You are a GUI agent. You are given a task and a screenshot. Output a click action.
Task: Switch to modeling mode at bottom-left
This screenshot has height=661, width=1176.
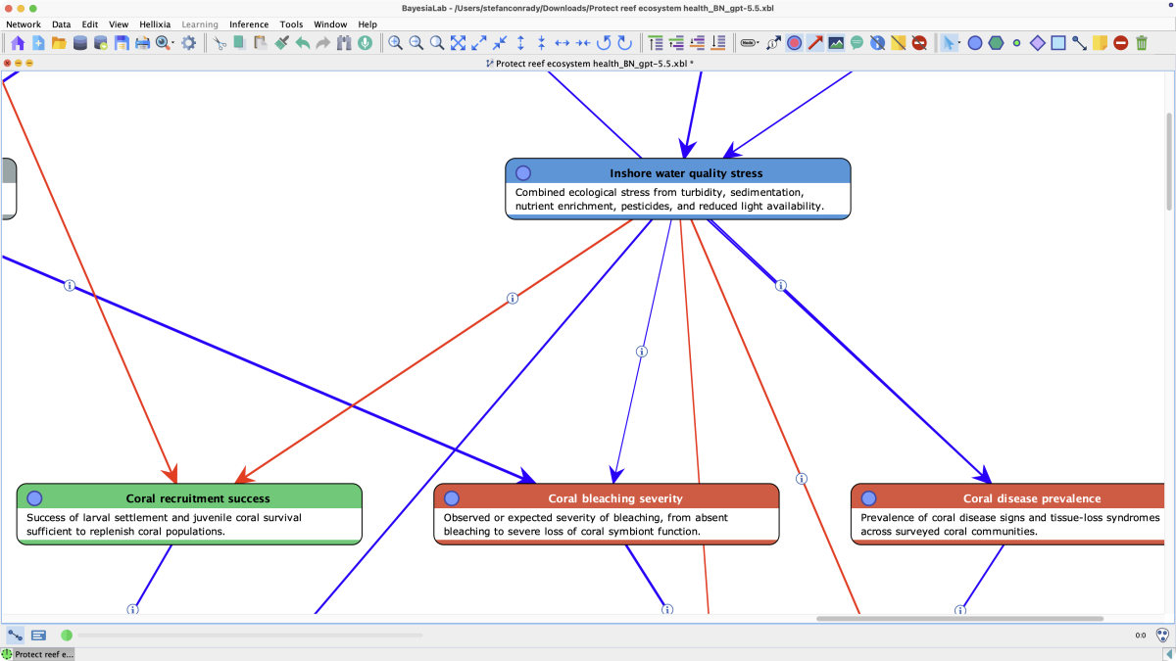16,636
